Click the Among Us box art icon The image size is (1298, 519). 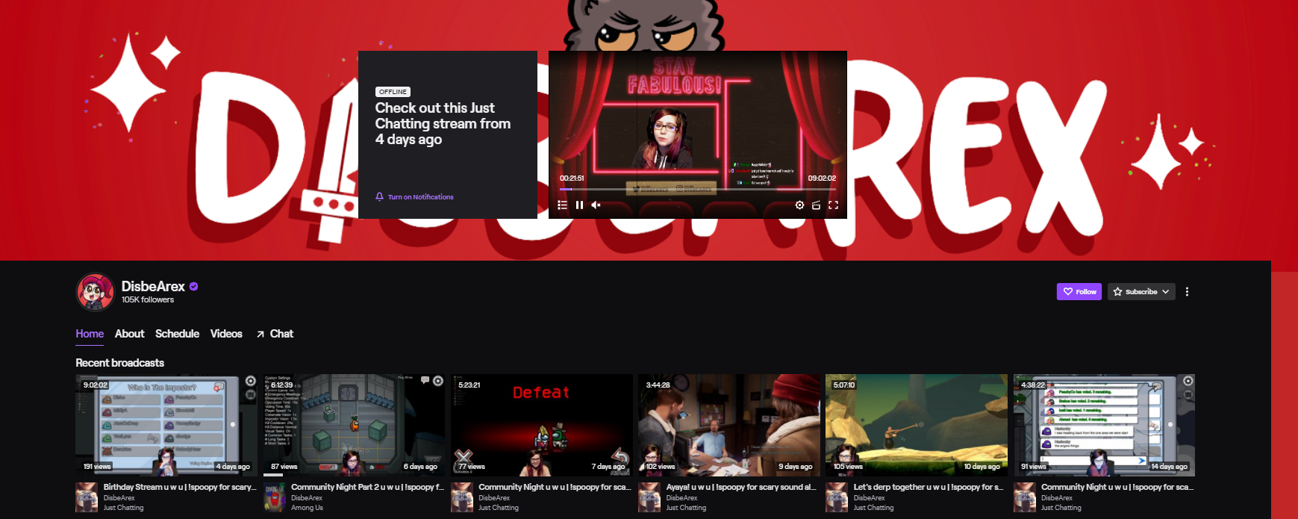tap(274, 497)
